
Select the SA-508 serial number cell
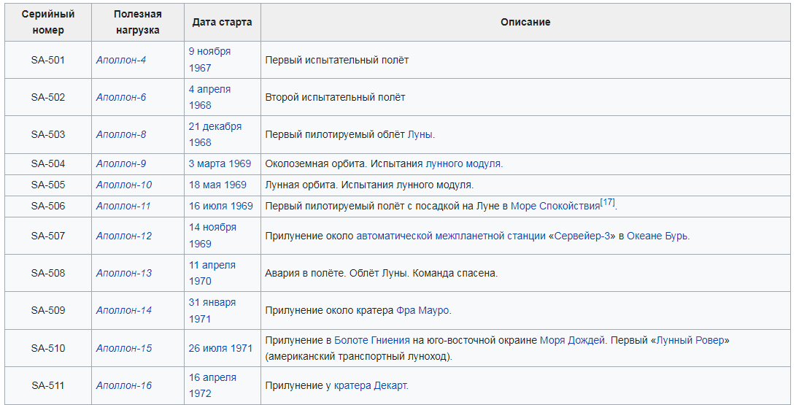(x=48, y=273)
